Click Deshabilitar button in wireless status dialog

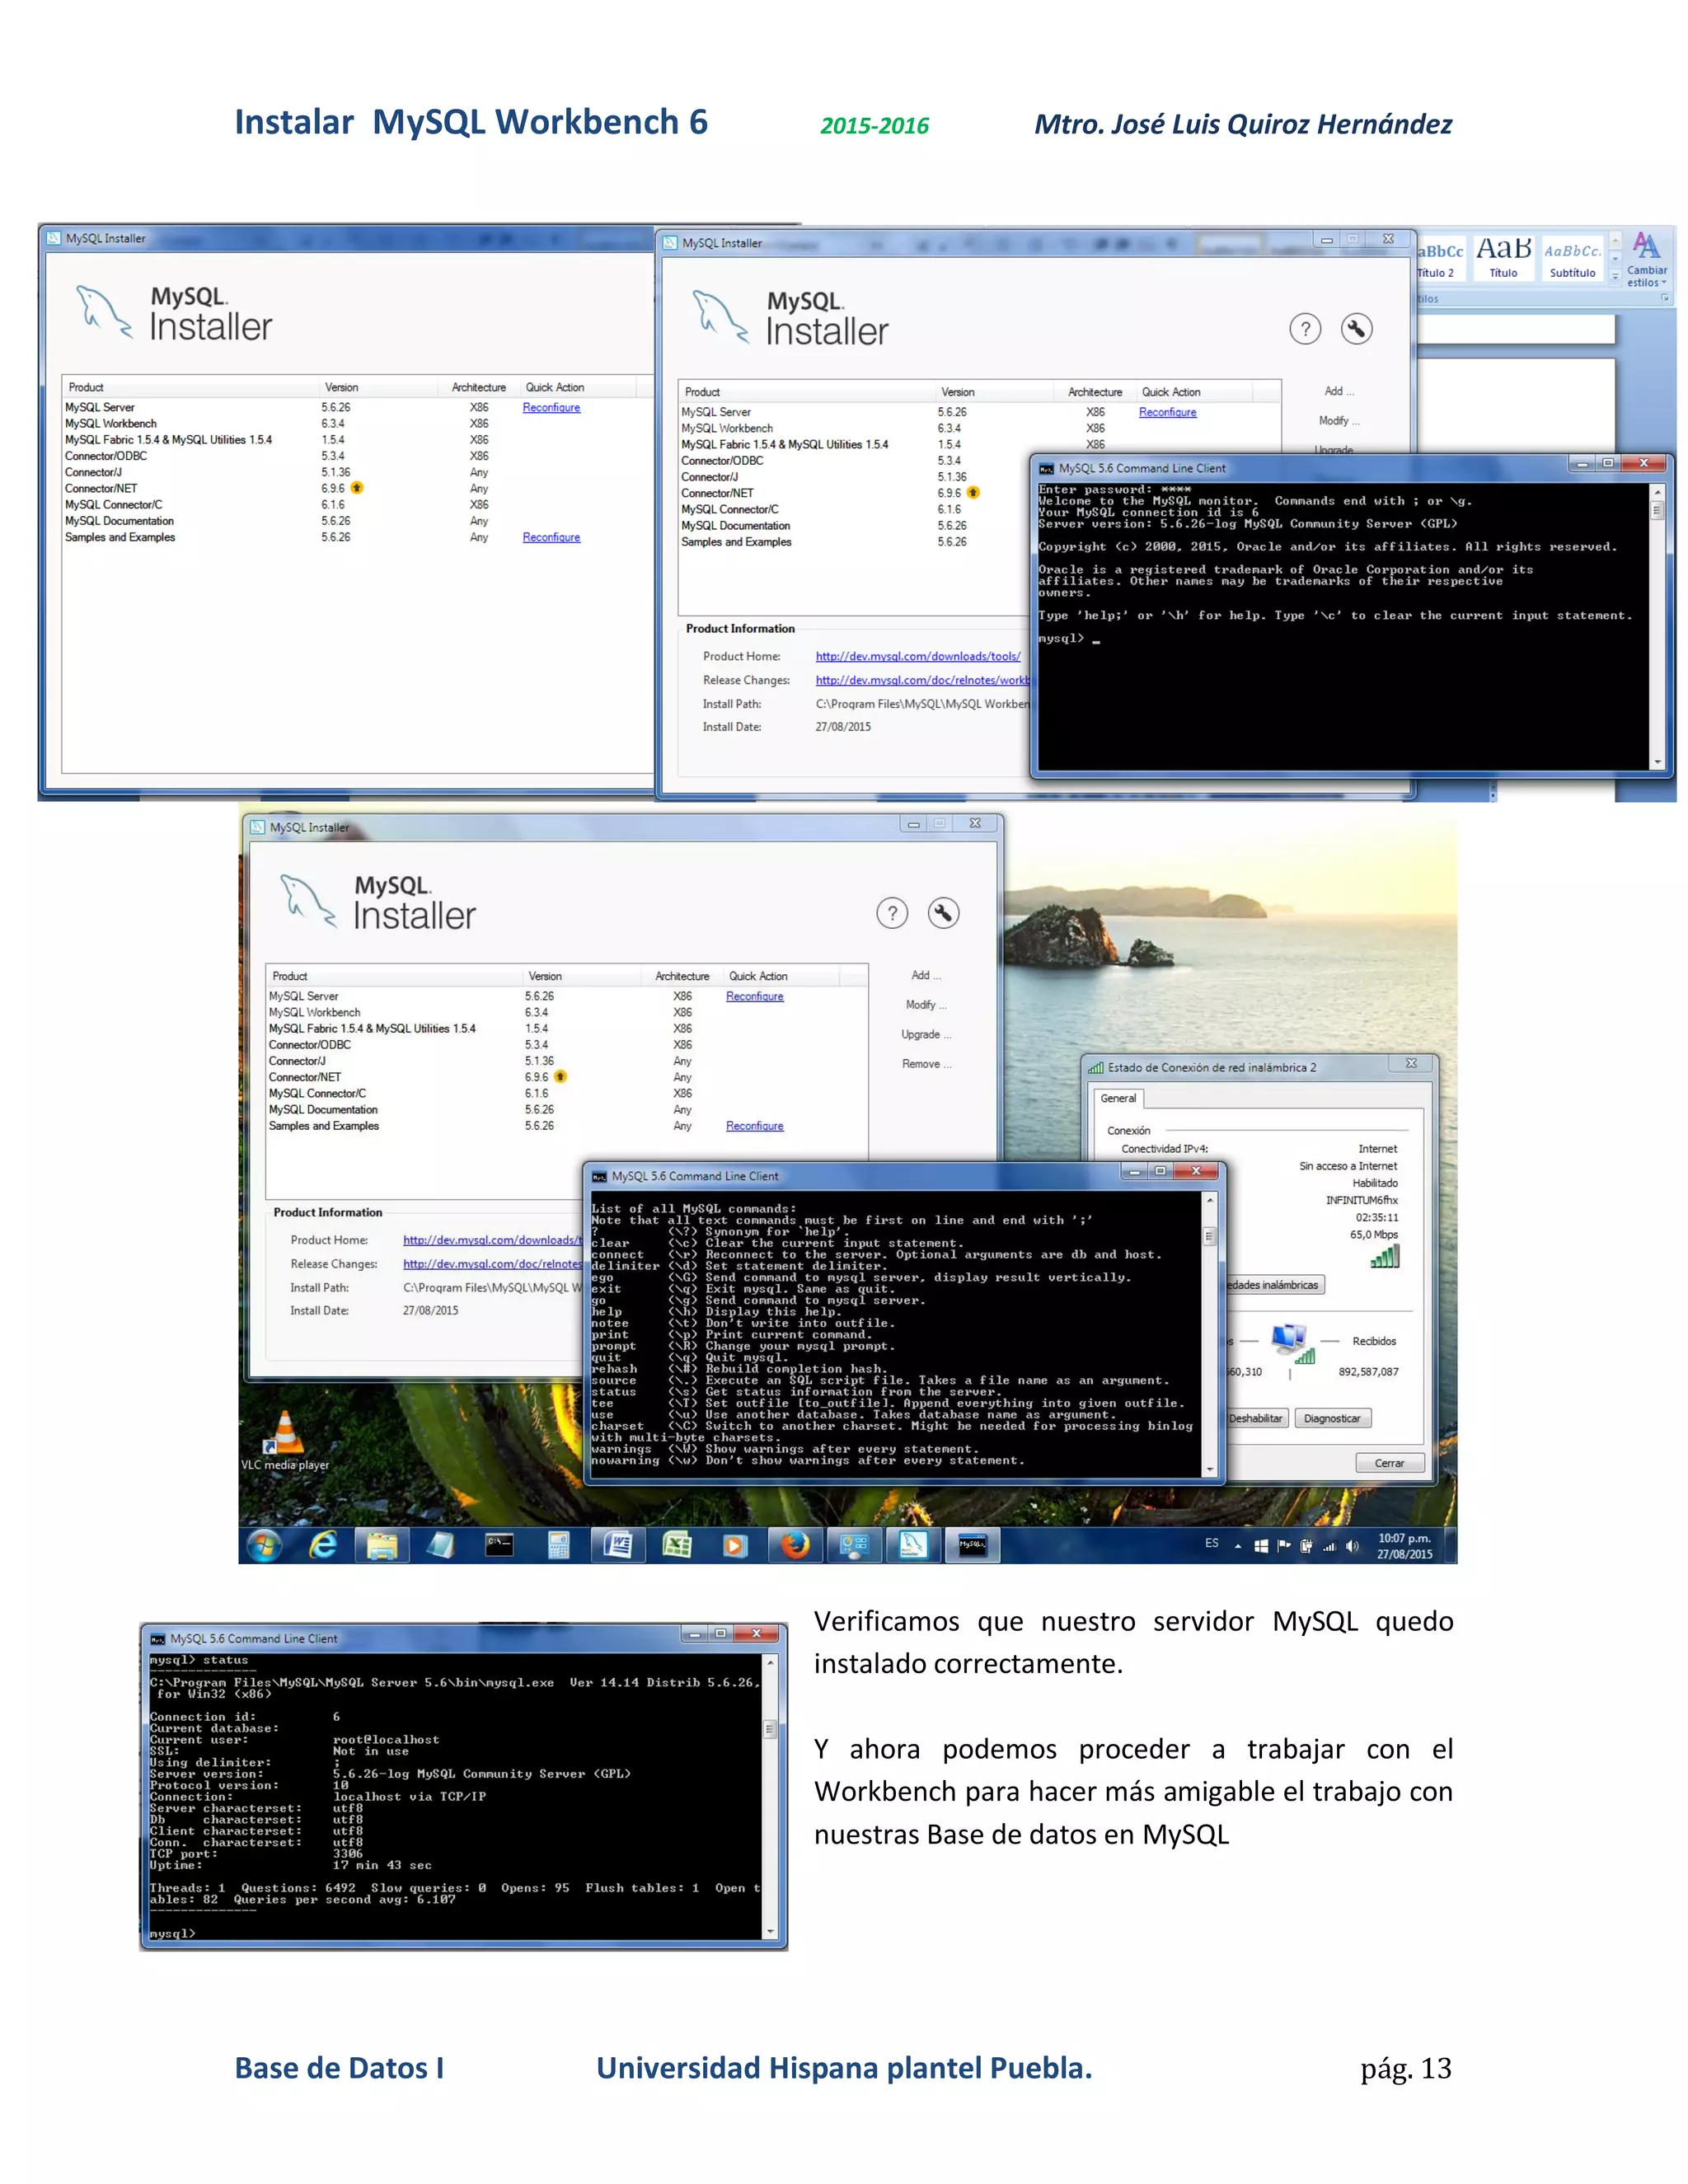point(1256,1418)
